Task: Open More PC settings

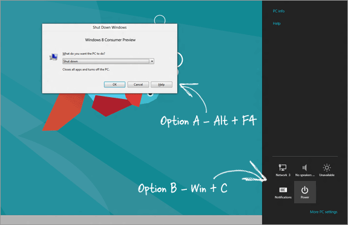Action: click(324, 212)
